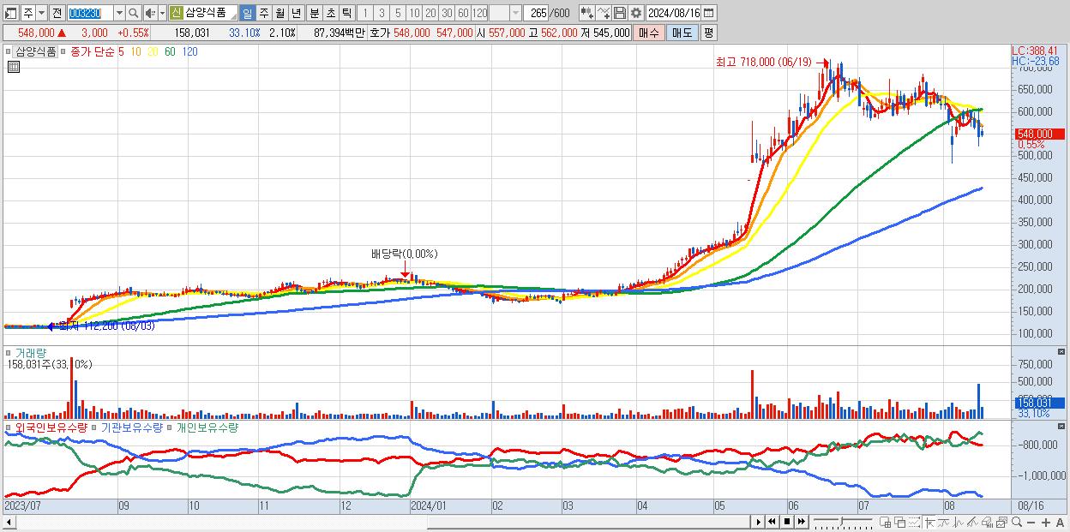Adjust the chart zoom slider handle
Image resolution: width=1070 pixels, height=532 pixels.
pyautogui.click(x=841, y=520)
